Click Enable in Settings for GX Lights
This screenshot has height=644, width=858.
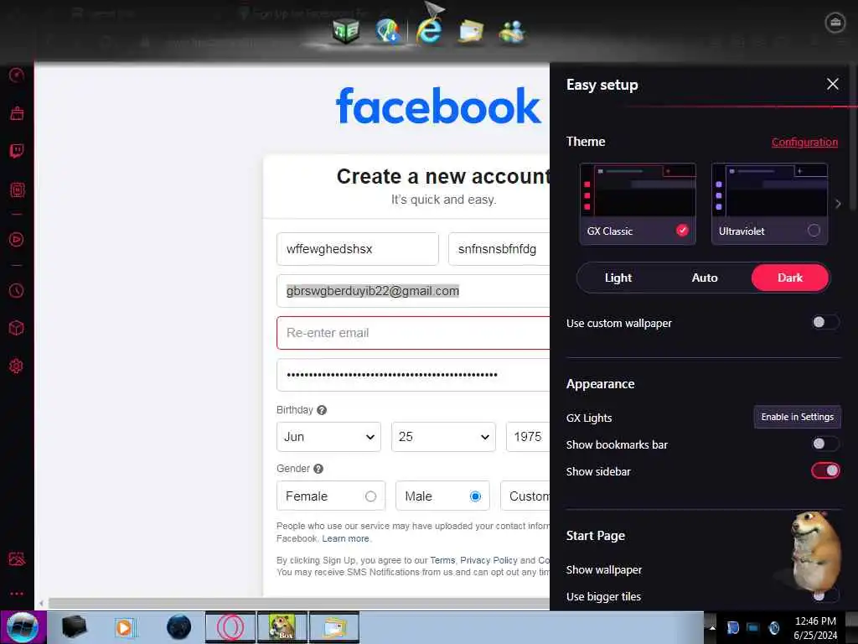(x=798, y=418)
